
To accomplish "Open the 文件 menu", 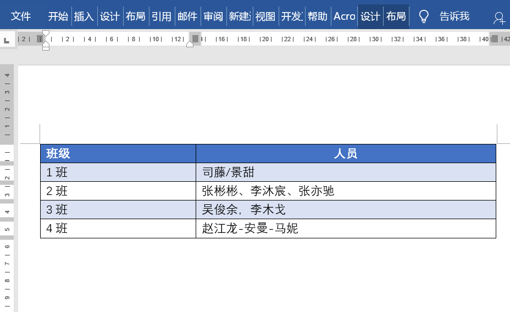I will (20, 16).
